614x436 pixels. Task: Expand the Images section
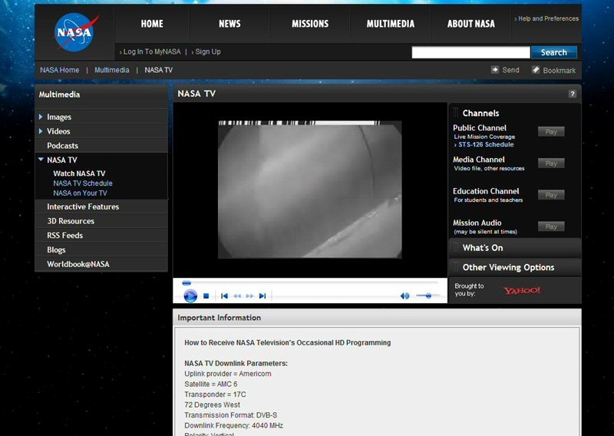[x=41, y=117]
